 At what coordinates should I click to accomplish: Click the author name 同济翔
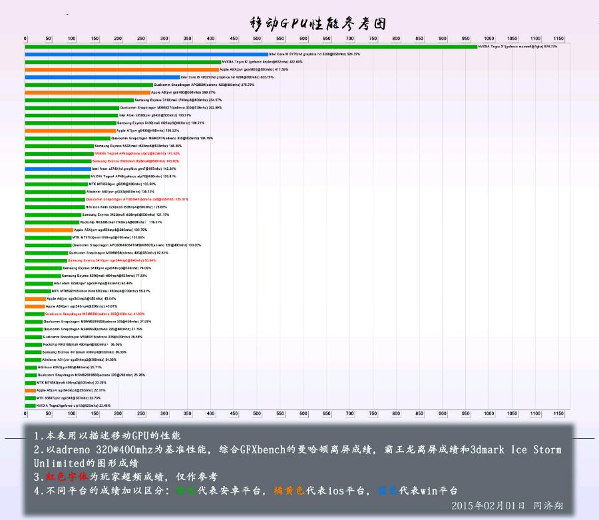[x=548, y=506]
